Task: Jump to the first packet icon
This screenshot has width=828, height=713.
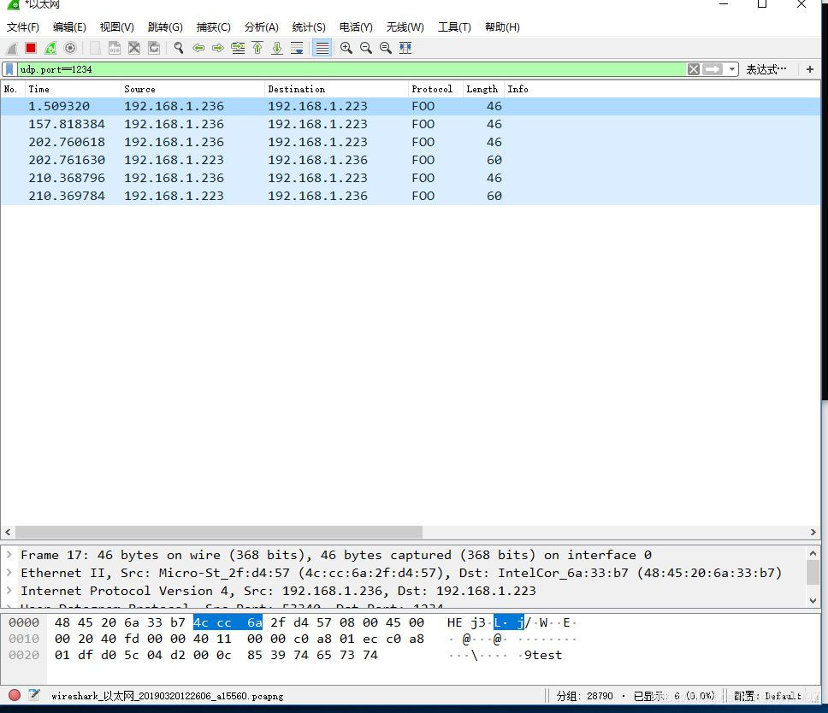Action: [x=257, y=48]
